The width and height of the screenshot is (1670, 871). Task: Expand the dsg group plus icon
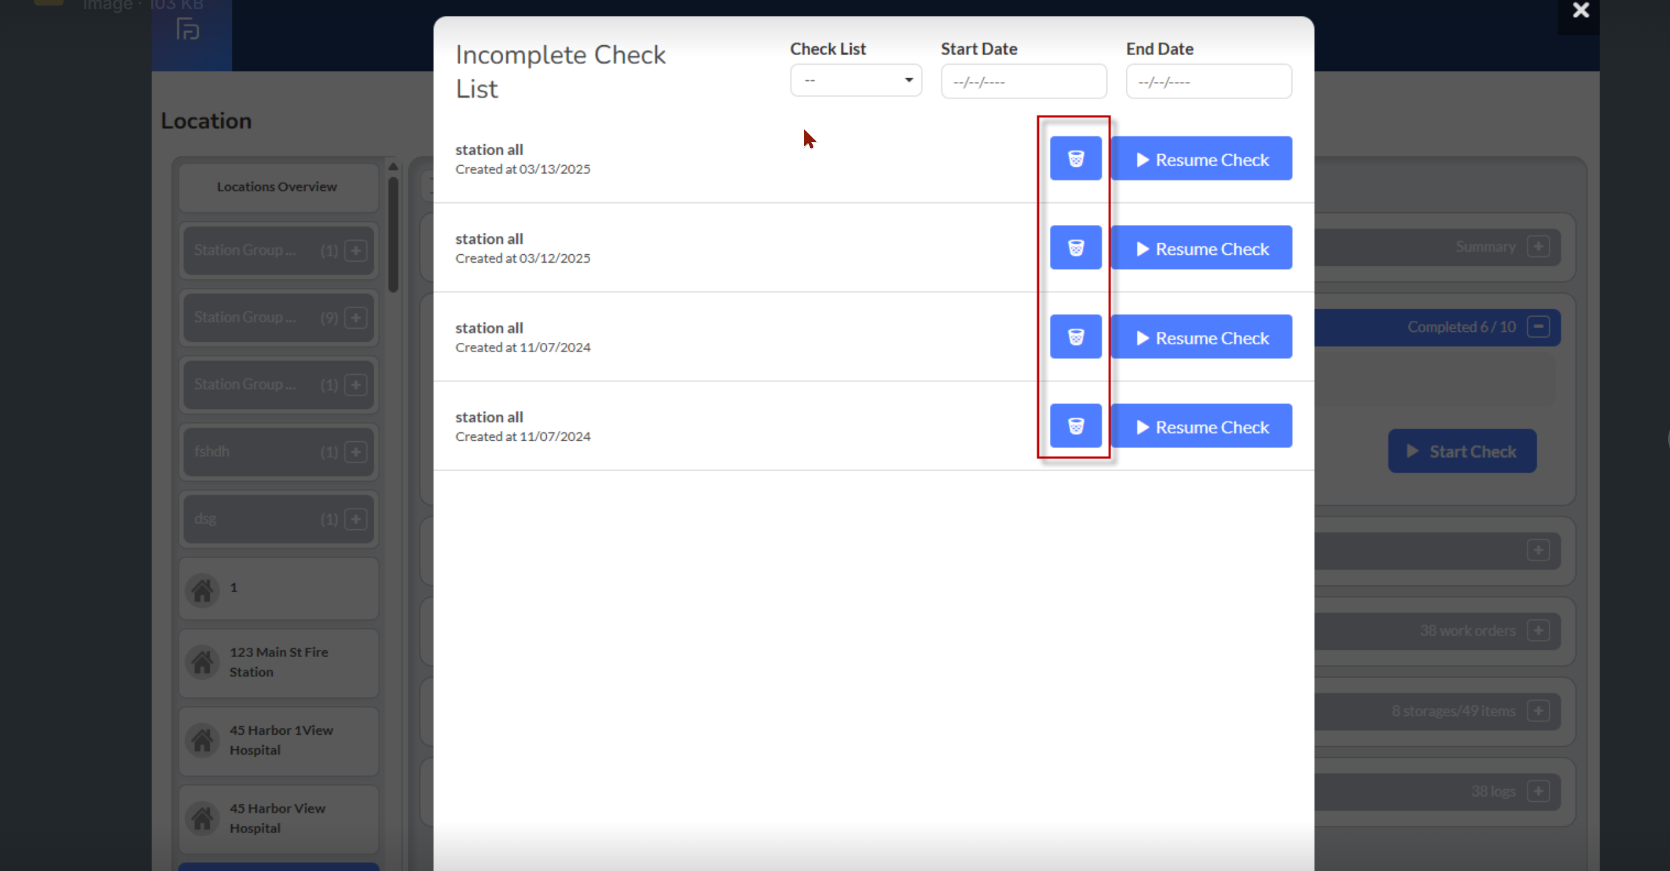(x=355, y=519)
